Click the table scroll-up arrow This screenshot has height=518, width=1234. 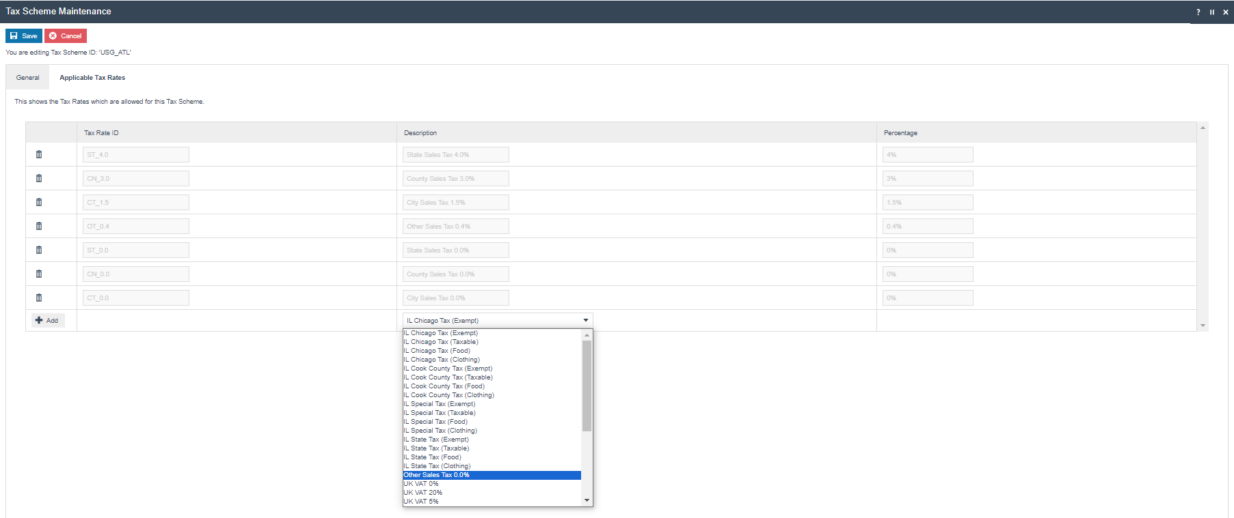[x=1203, y=128]
